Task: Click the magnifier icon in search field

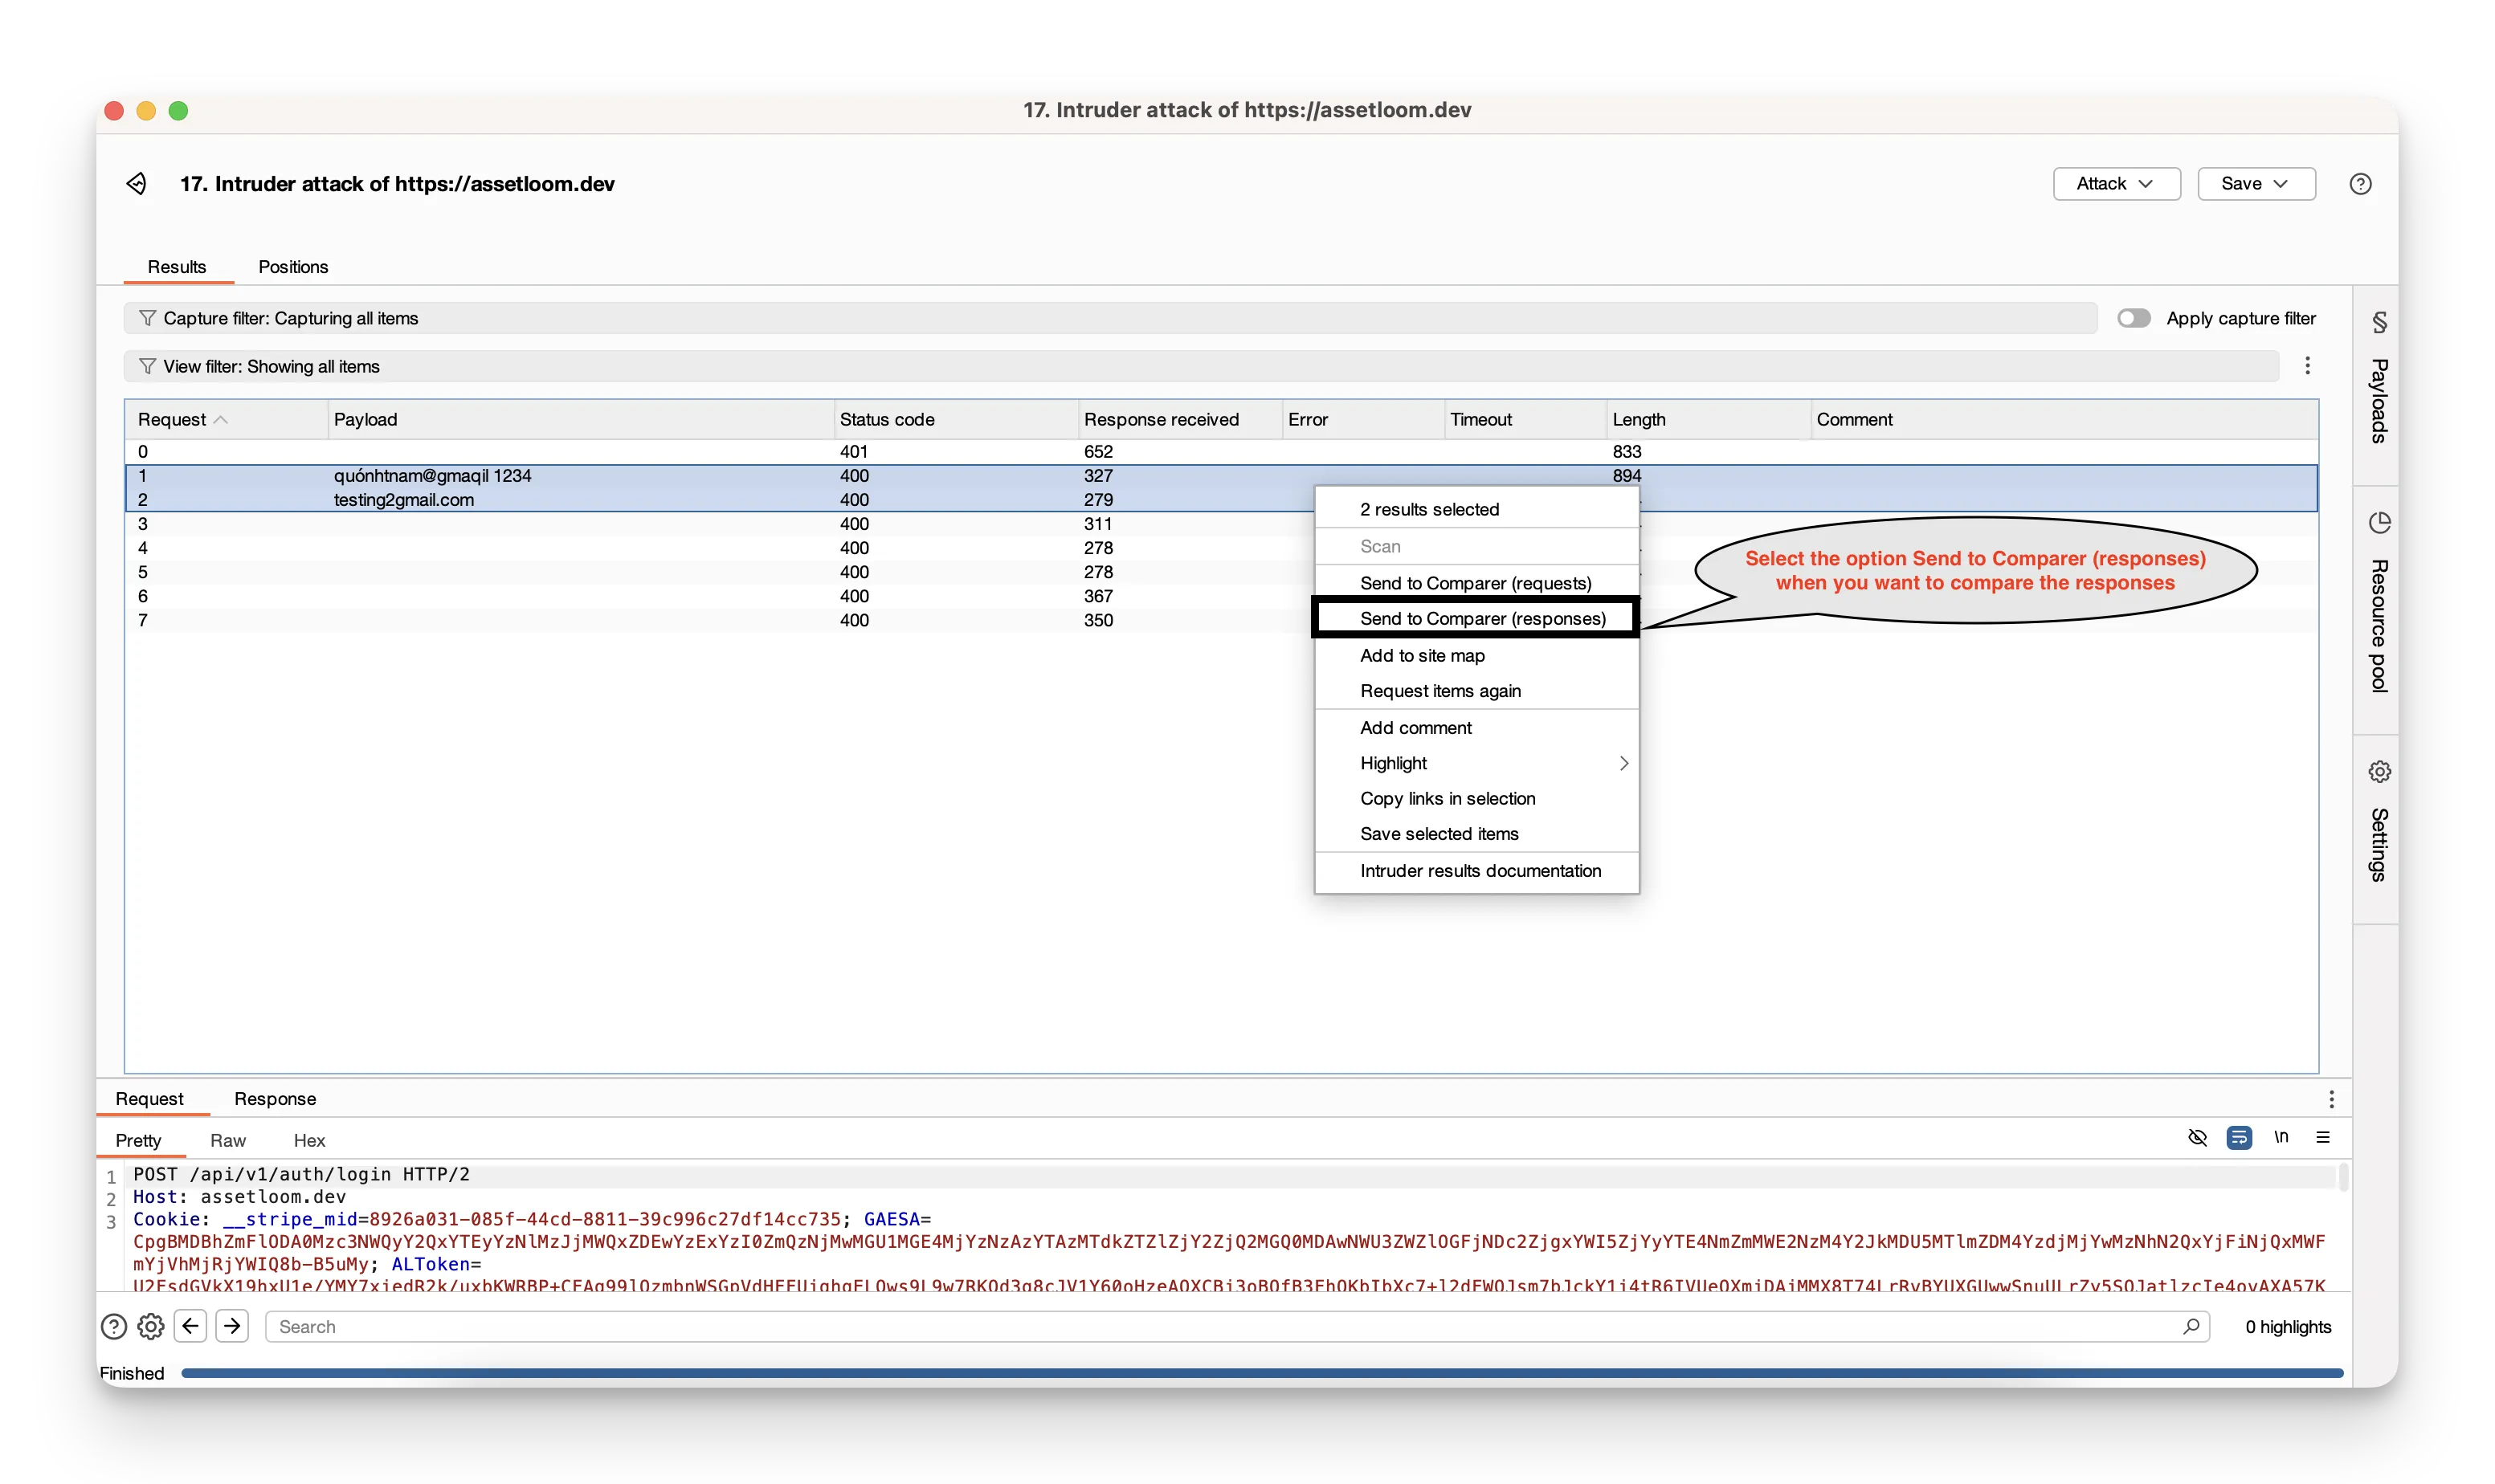Action: point(2190,1327)
